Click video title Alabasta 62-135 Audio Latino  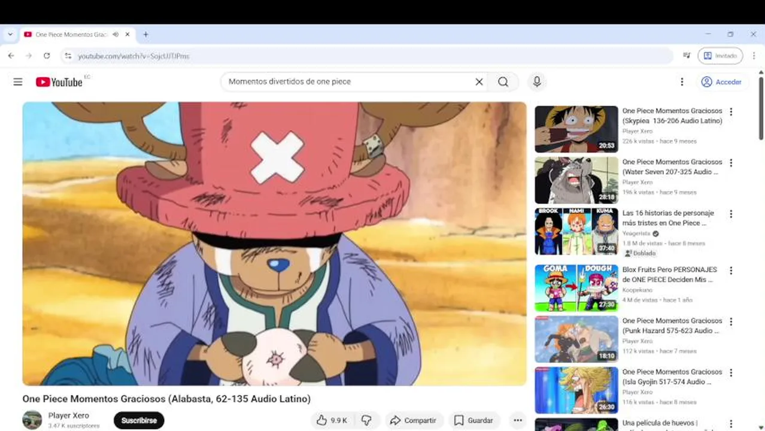click(x=166, y=399)
